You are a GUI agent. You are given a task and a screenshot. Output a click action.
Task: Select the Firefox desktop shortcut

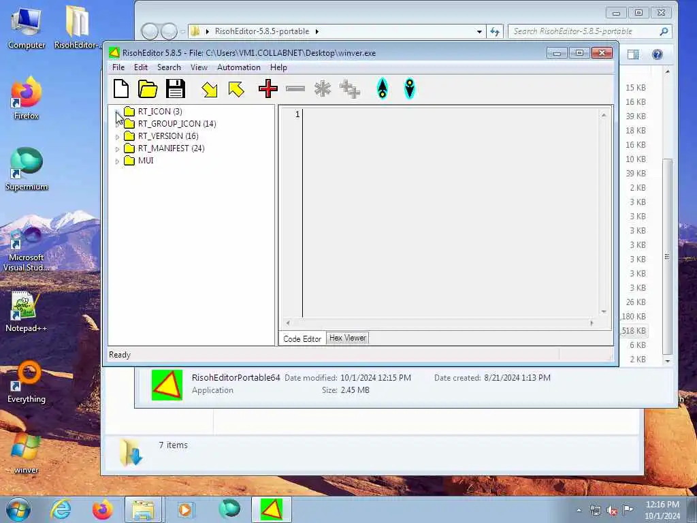[27, 98]
